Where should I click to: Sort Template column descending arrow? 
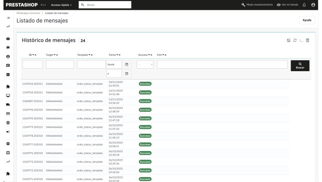pyautogui.click(x=89, y=55)
